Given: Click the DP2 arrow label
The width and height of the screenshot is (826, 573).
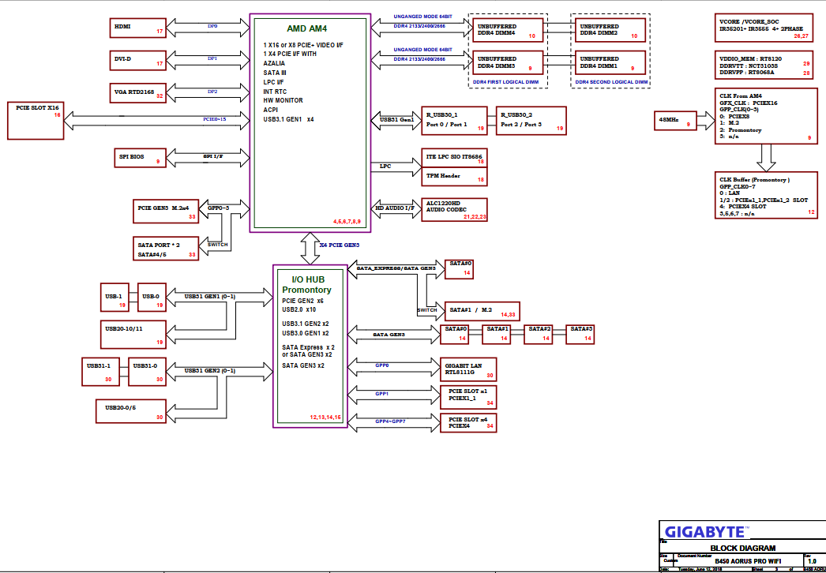Looking at the screenshot, I should [x=212, y=91].
